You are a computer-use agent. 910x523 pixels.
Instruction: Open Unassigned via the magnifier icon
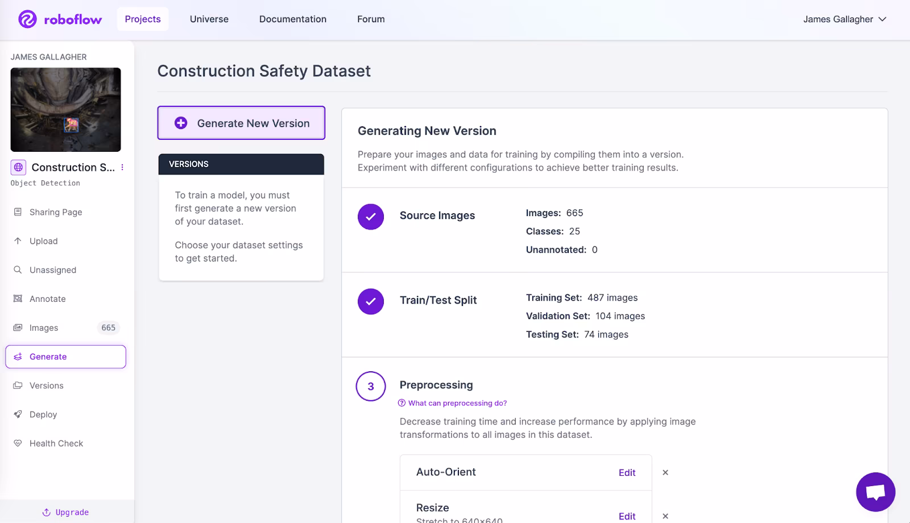[x=18, y=270]
